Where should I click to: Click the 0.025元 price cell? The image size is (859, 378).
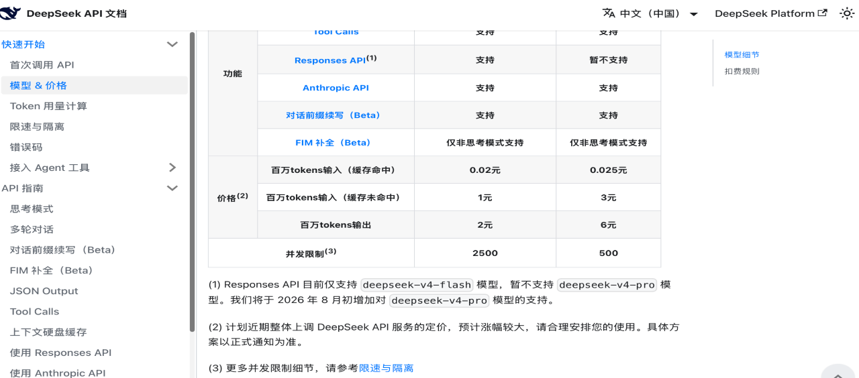click(609, 170)
